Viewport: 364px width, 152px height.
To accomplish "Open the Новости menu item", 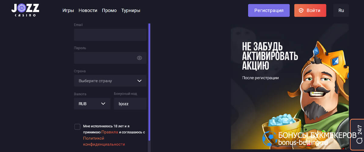I will point(88,10).
